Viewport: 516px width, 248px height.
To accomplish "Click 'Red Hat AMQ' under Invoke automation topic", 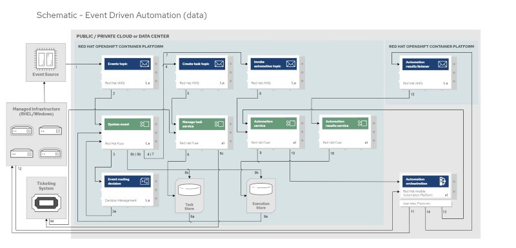I will click(261, 83).
